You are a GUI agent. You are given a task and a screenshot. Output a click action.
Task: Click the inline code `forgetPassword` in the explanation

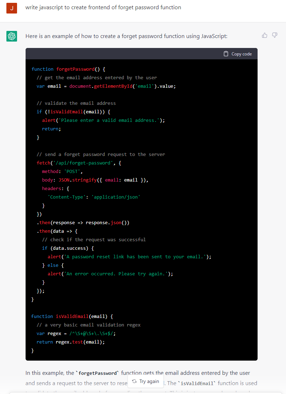click(x=97, y=373)
